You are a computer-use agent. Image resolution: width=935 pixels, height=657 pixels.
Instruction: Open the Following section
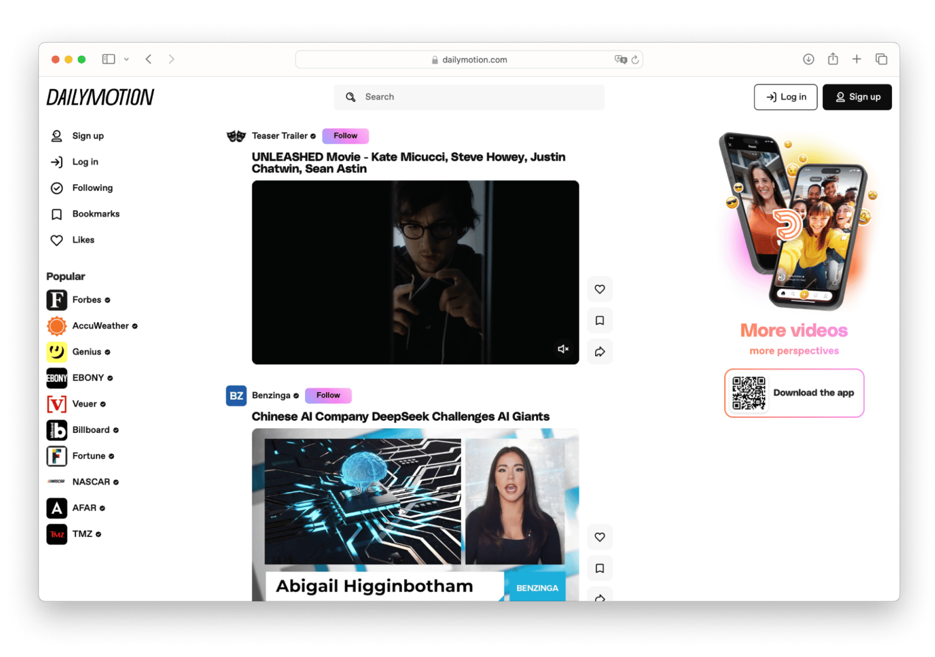82,188
